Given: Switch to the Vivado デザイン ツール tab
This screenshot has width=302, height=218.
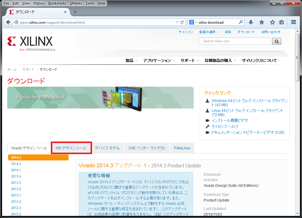Looking at the screenshot, I should pos(29,148).
